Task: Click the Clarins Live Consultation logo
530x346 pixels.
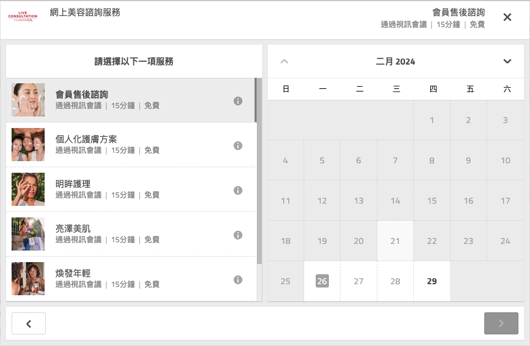Action: point(23,17)
